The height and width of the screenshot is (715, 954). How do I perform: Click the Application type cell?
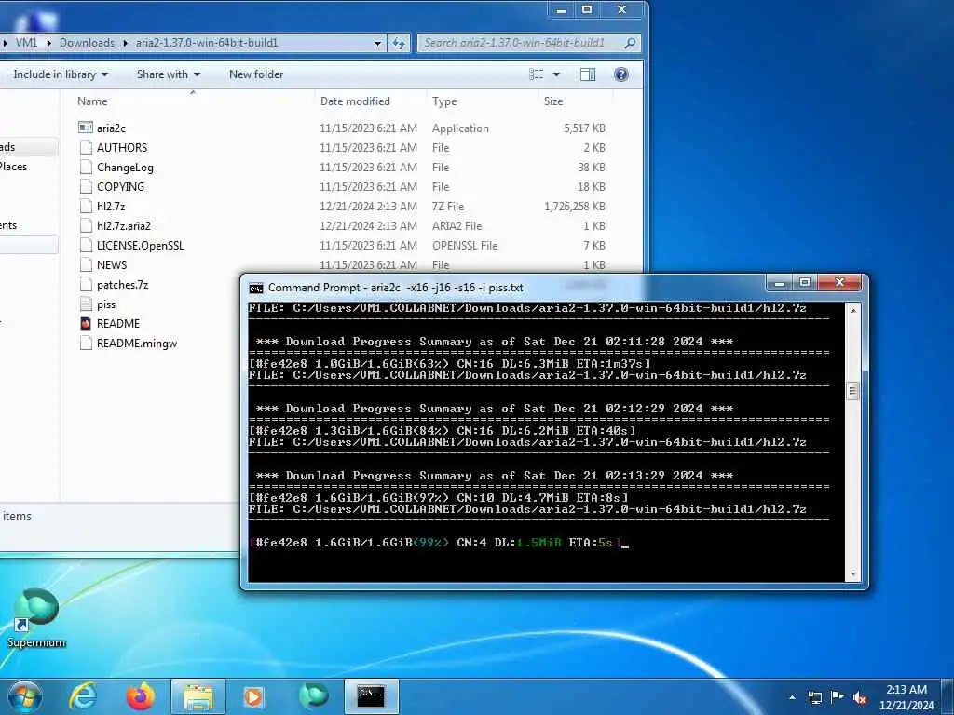[x=460, y=128]
